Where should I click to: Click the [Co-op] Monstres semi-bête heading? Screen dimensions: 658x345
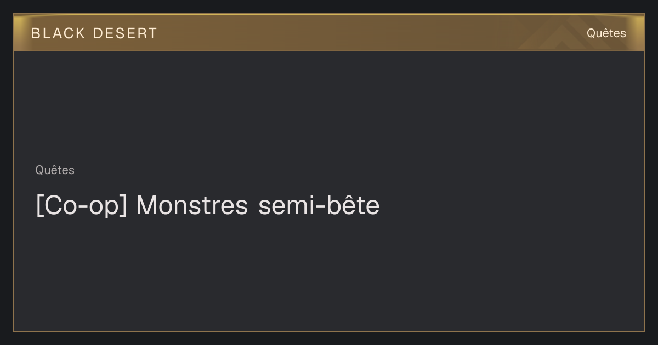pos(207,206)
